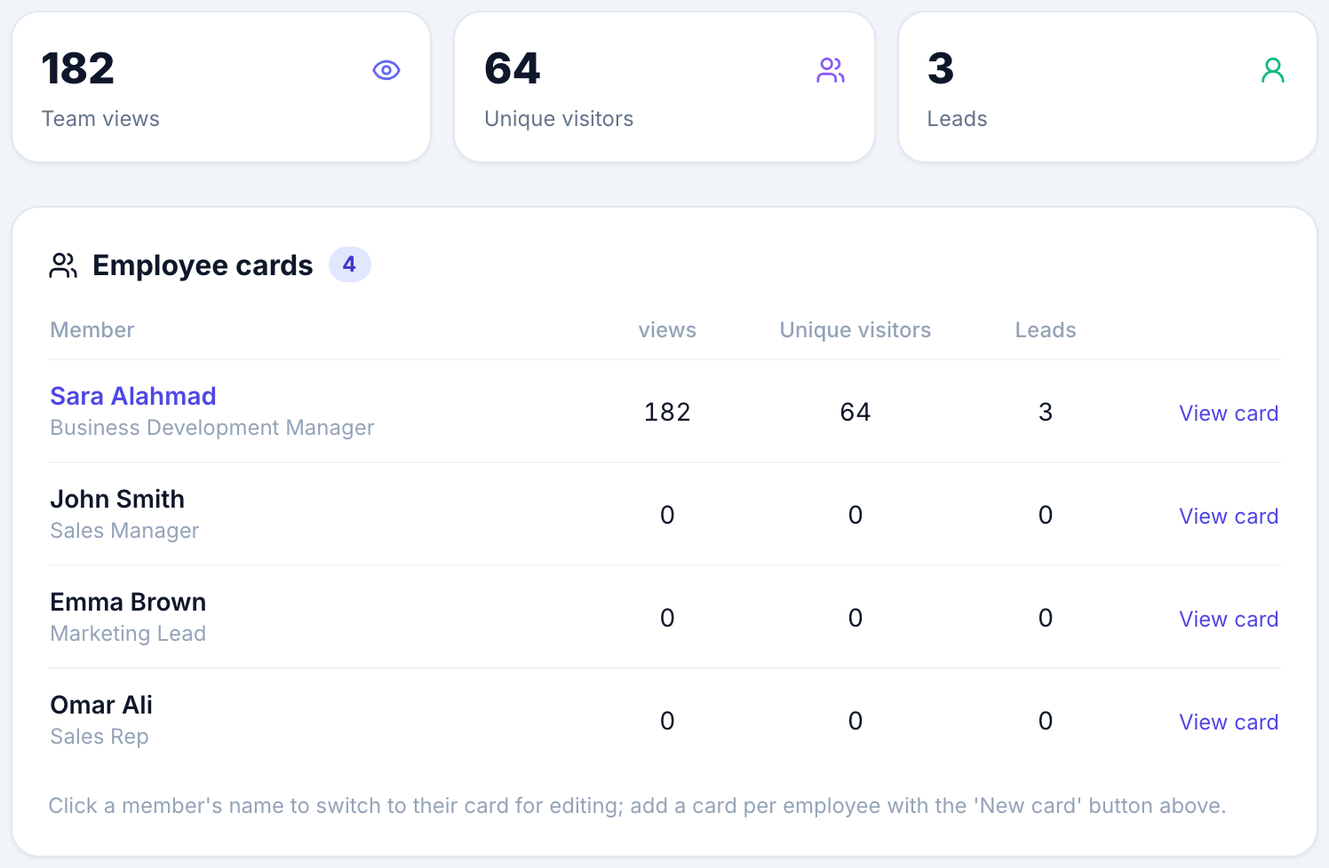
Task: Click the employee count badge showing 4
Action: (x=349, y=264)
